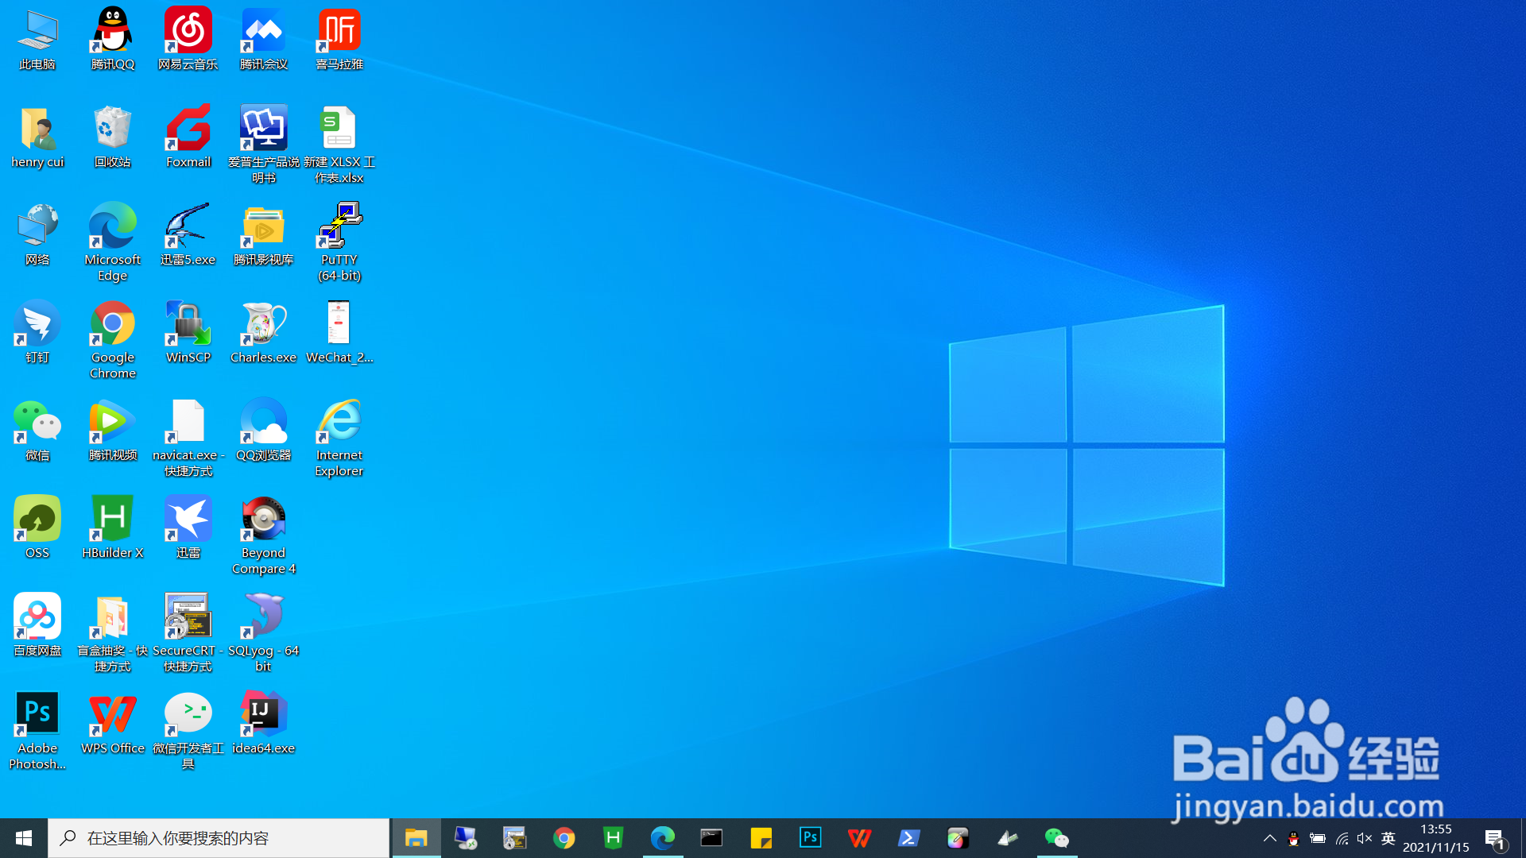Viewport: 1526px width, 858px height.
Task: Open the notification action center
Action: [x=1495, y=838]
